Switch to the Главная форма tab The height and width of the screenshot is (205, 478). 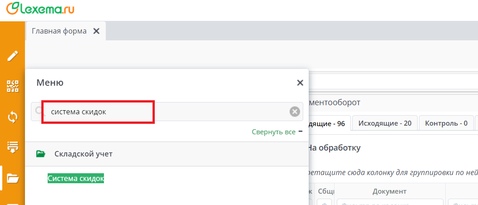(59, 31)
